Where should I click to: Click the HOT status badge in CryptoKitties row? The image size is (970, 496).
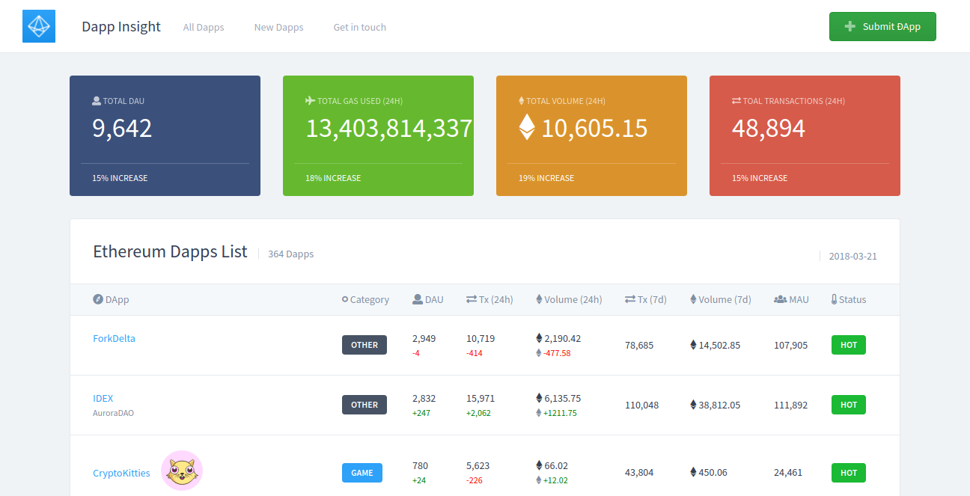pos(849,473)
